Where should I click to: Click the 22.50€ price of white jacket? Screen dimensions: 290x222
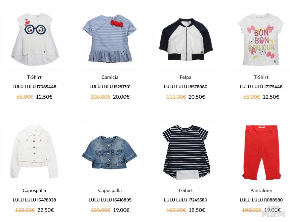(45, 210)
